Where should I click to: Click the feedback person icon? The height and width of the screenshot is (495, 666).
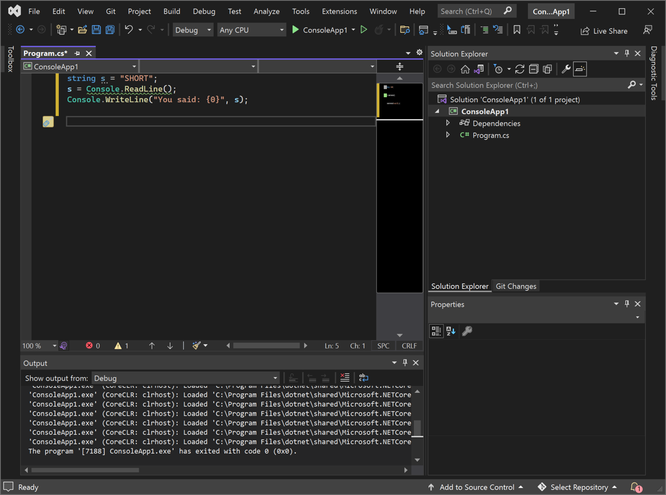(647, 29)
